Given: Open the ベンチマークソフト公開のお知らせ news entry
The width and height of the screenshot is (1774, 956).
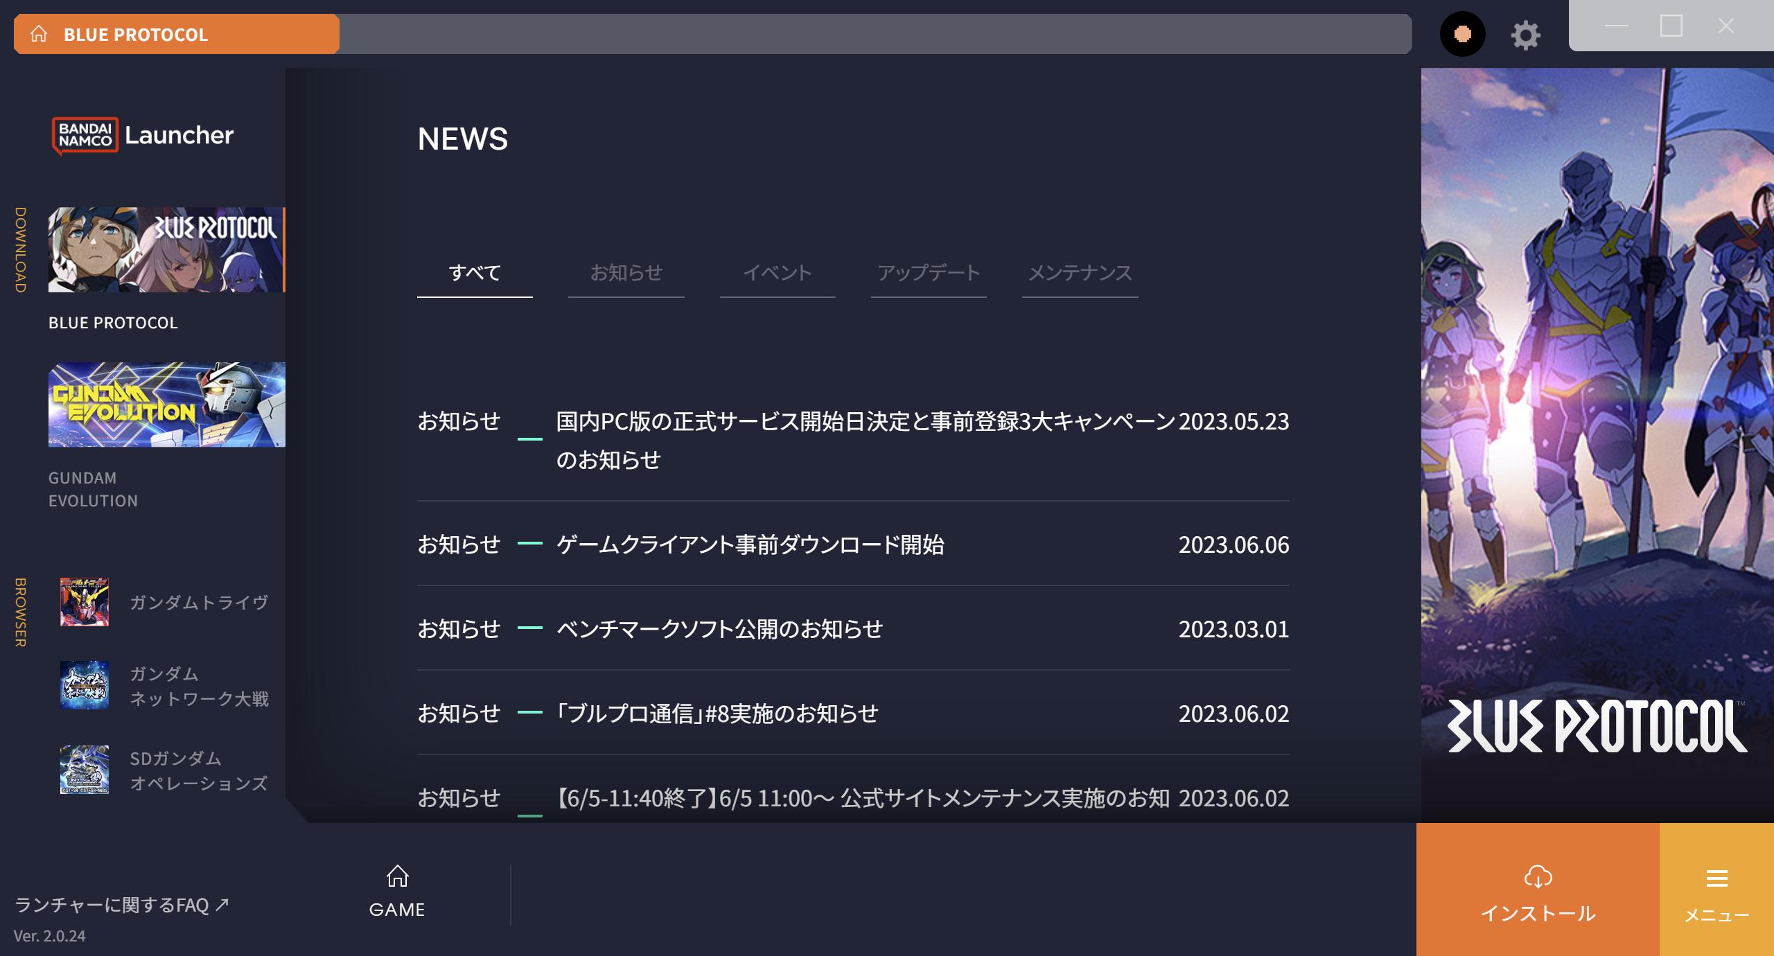Looking at the screenshot, I should click(x=719, y=630).
